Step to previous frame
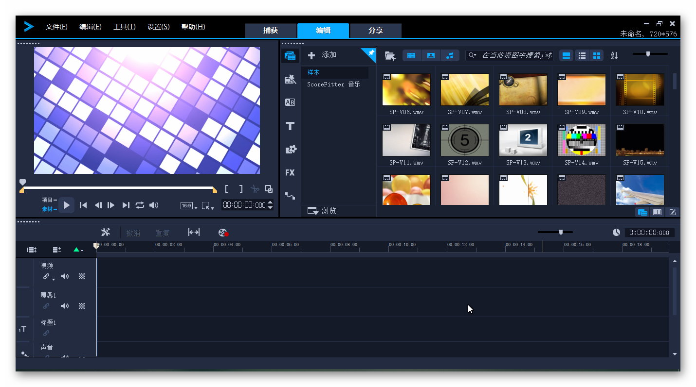696x387 pixels. tap(98, 205)
